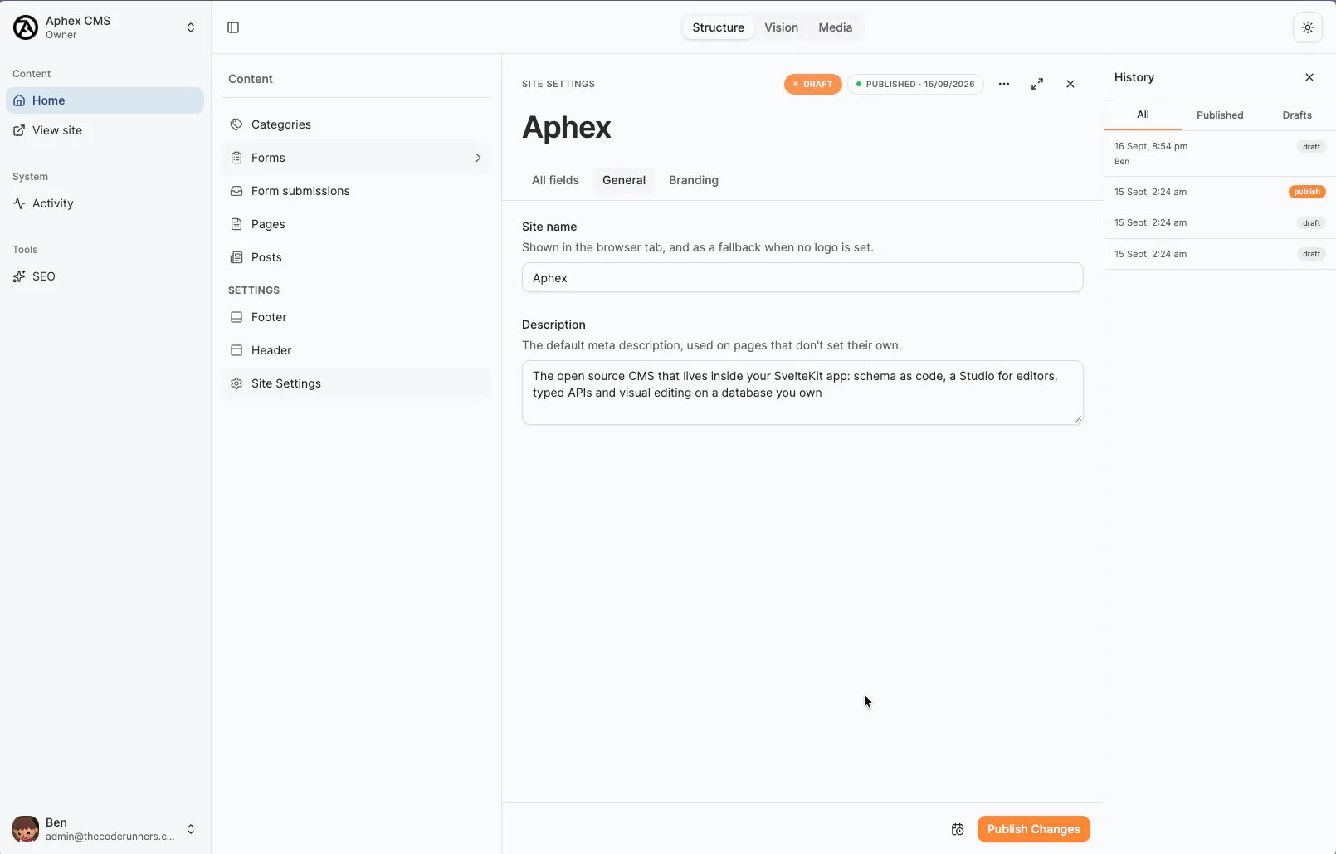The height and width of the screenshot is (854, 1336).
Task: Close the History panel
Action: 1309,77
